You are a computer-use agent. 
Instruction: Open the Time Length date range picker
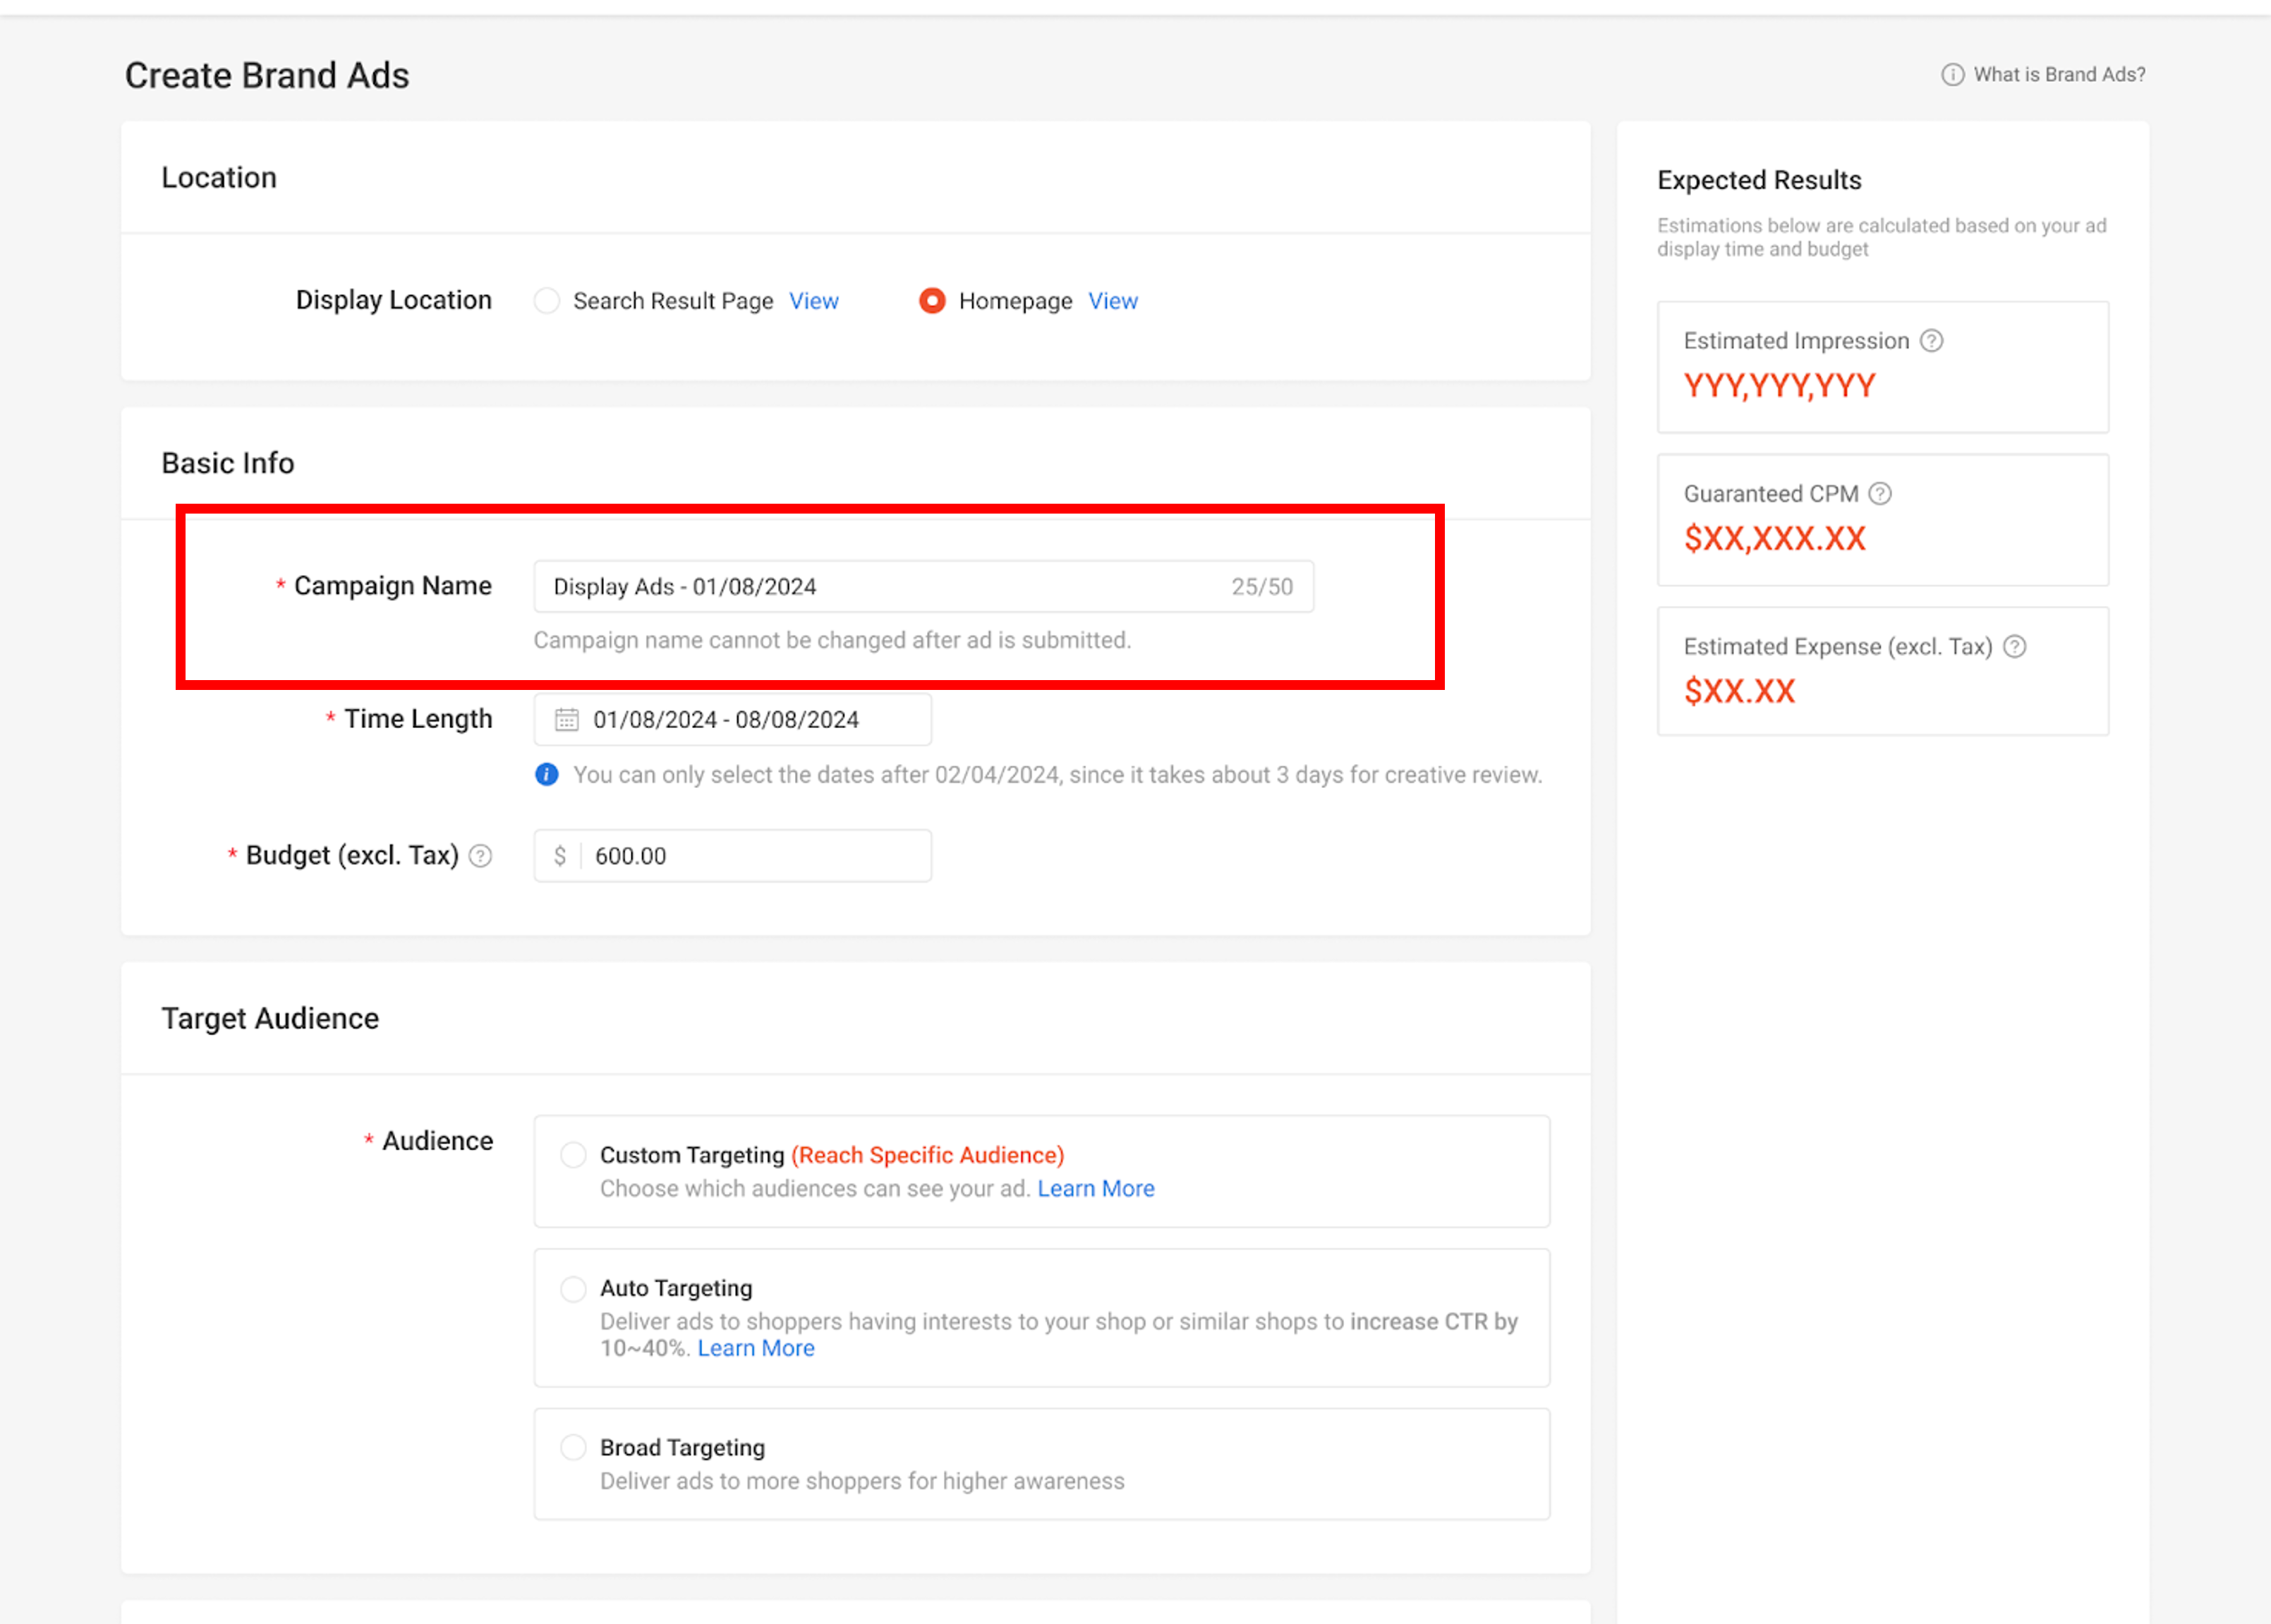[730, 719]
